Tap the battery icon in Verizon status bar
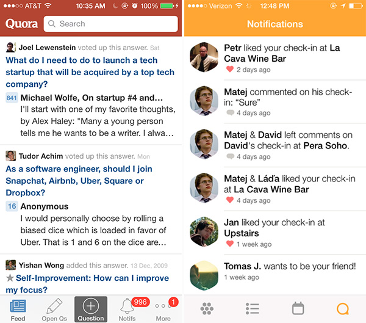Image resolution: width=366 pixels, height=323 pixels. click(x=356, y=5)
